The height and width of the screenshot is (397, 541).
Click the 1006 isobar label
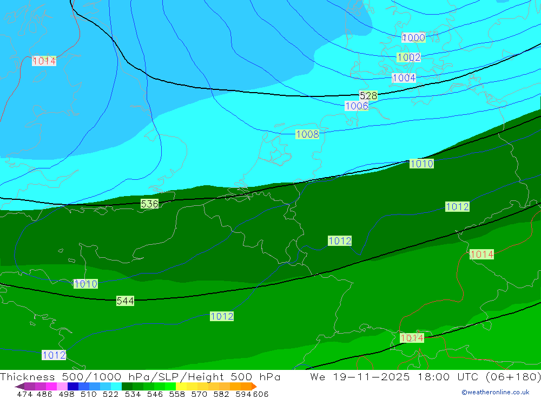coord(357,106)
